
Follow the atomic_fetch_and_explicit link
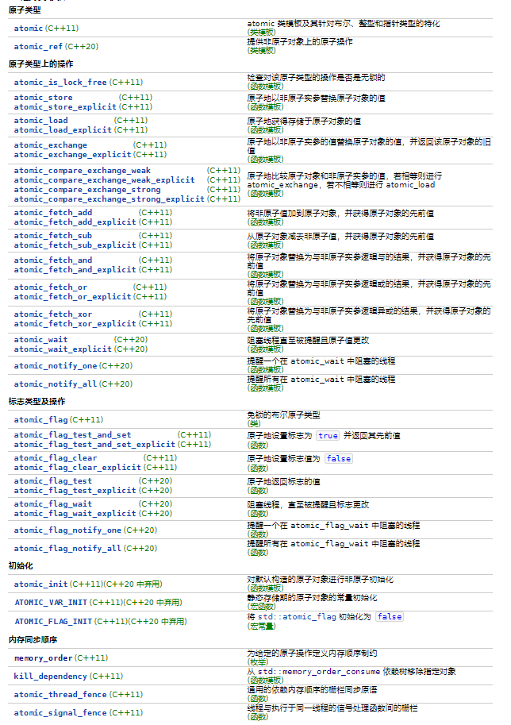click(x=75, y=269)
